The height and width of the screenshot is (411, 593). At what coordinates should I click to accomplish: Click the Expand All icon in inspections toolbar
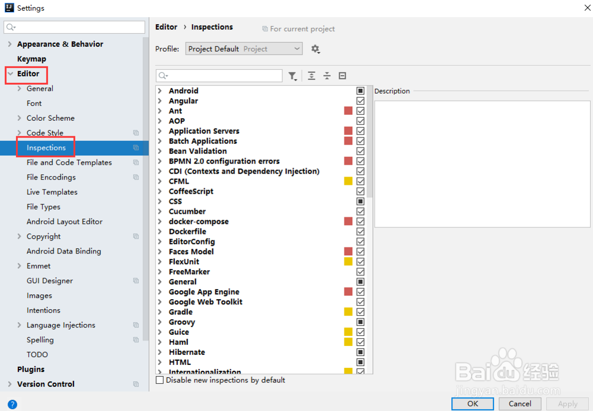[312, 76]
